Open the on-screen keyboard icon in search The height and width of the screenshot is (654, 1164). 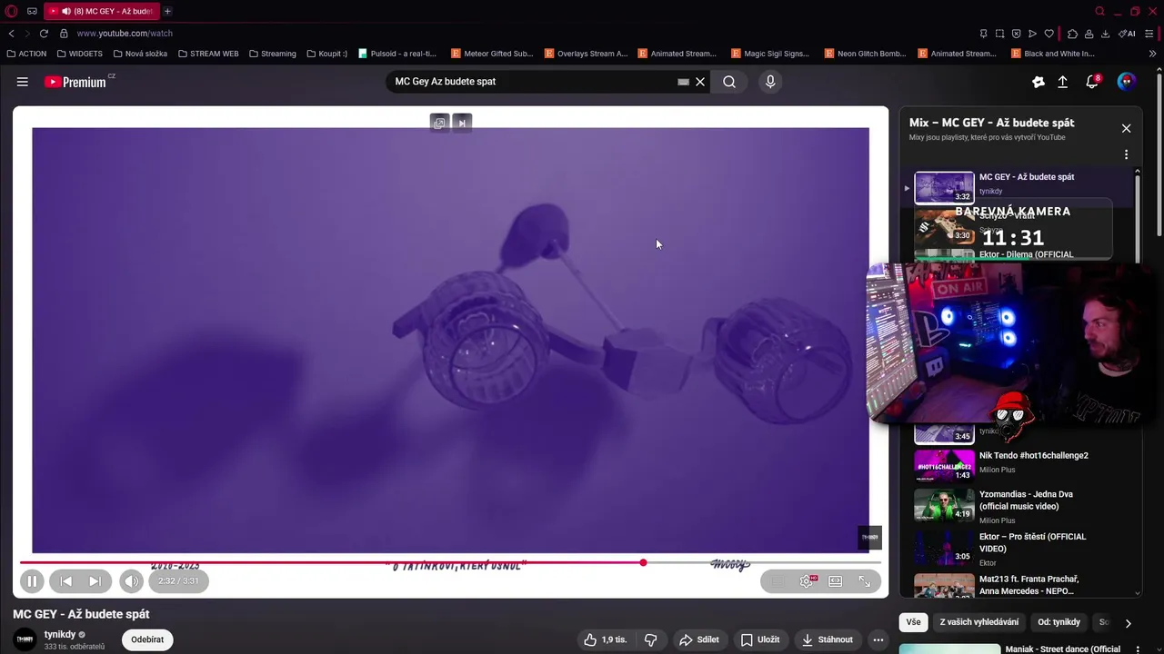tap(683, 82)
